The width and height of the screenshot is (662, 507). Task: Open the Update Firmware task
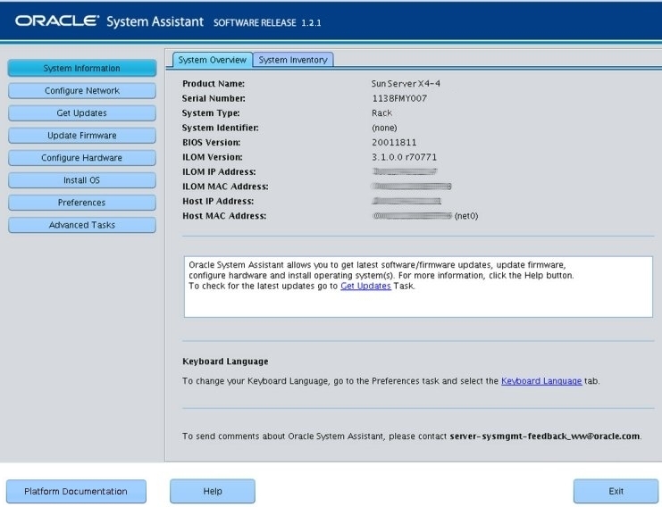pos(82,136)
